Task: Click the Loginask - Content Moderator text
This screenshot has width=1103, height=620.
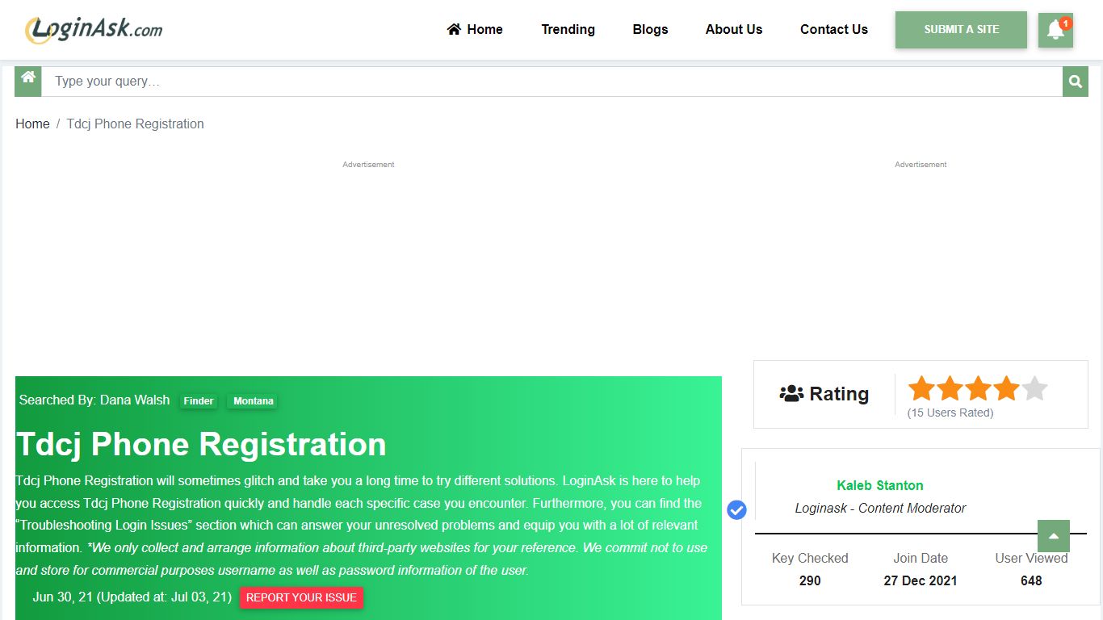Action: pos(880,508)
